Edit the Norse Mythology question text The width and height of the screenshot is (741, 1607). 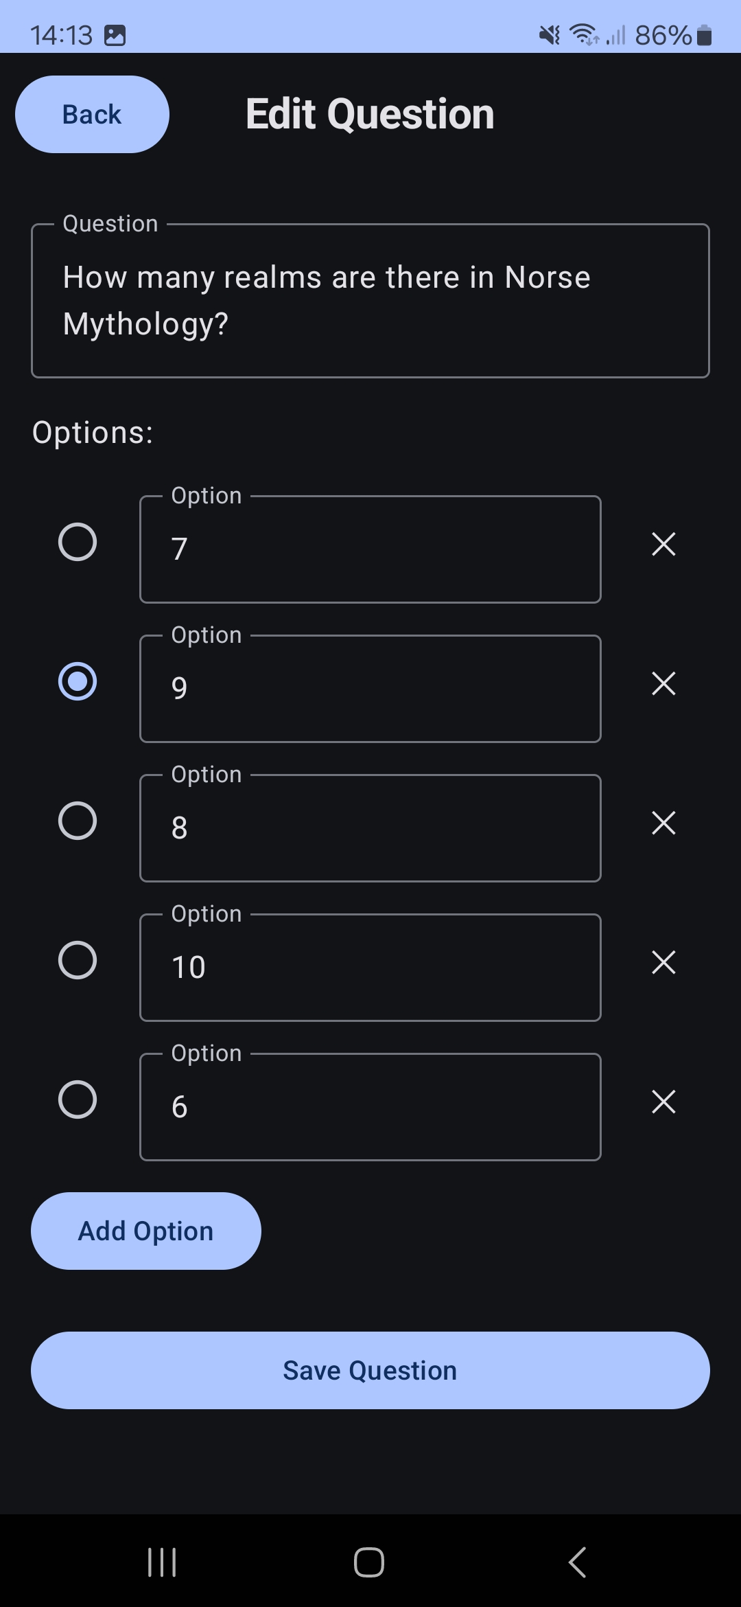370,301
